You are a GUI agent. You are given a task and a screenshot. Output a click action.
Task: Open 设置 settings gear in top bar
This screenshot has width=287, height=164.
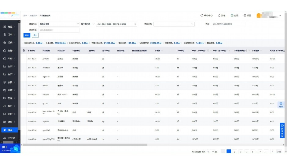[x=245, y=16]
